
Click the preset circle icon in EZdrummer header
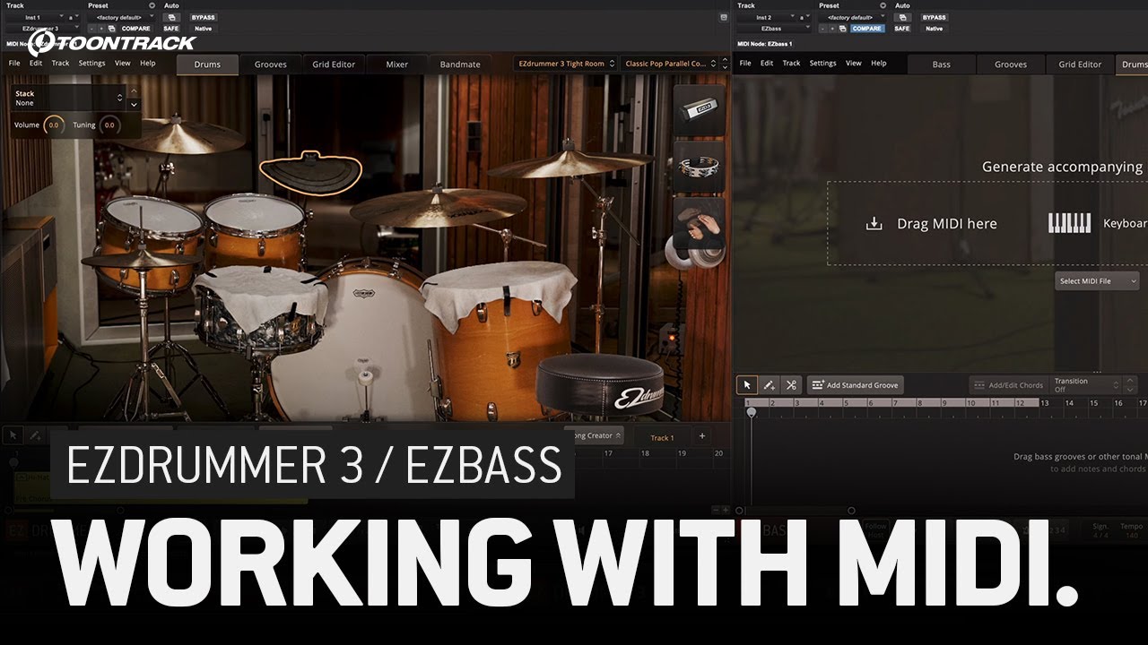(152, 5)
